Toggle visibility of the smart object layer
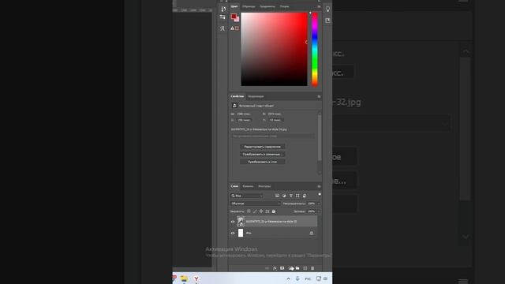 point(233,222)
